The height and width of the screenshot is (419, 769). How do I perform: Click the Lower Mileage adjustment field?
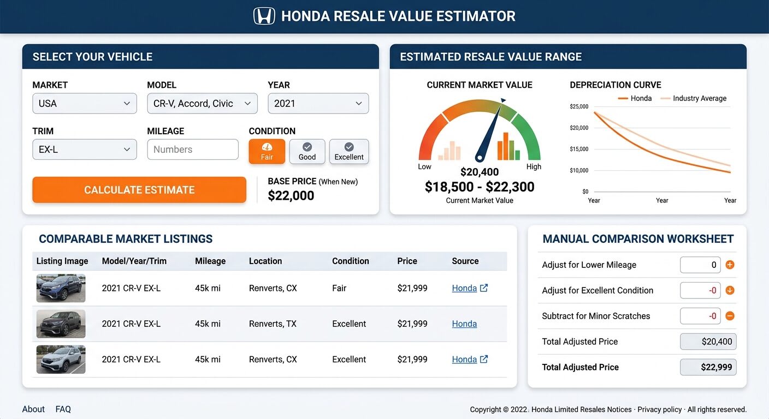700,265
